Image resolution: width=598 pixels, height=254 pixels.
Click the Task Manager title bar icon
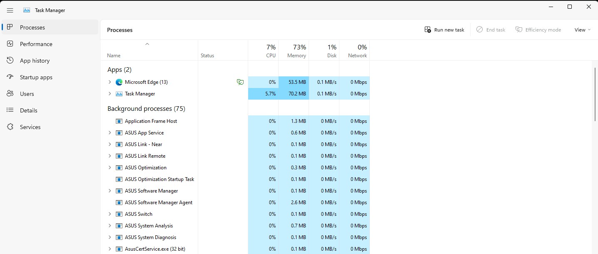(27, 10)
